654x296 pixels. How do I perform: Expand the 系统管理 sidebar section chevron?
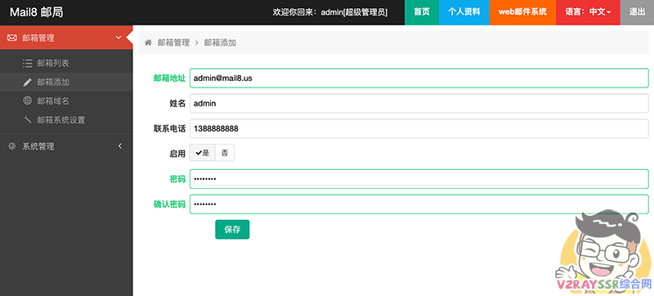point(120,146)
